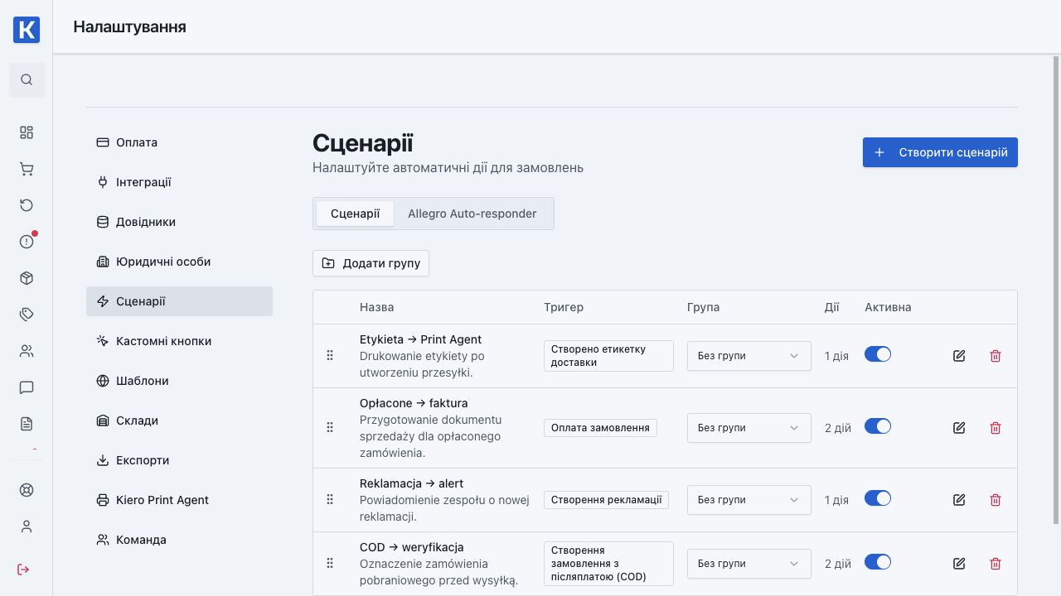Delete the Etykieta → Print Agent scenario
Viewport: 1061px width, 596px height.
click(996, 356)
